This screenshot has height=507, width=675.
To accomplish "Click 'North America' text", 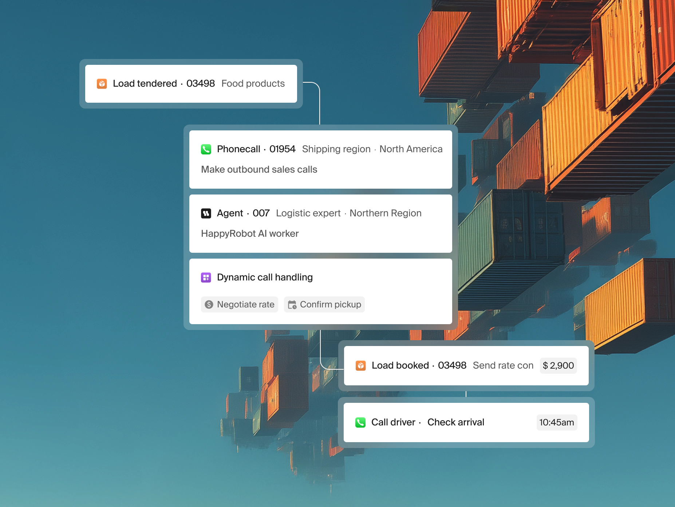I will [411, 149].
